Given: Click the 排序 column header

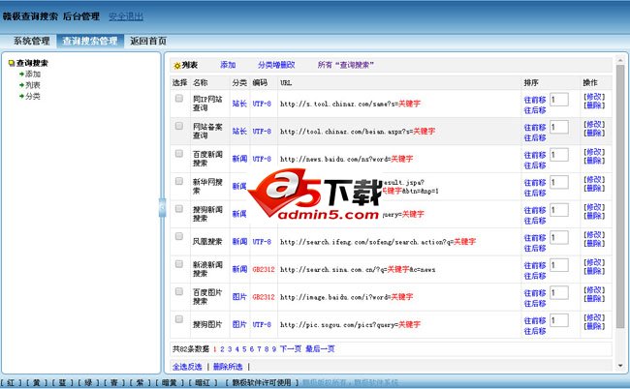Looking at the screenshot, I should (531, 82).
